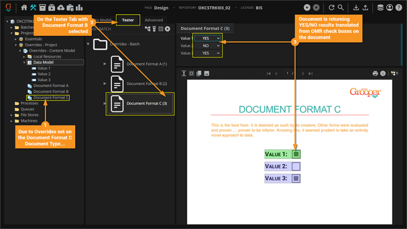Screen dimensions: 407x229
Task: Open the cloud upload Imports icon
Action: click(x=61, y=8)
